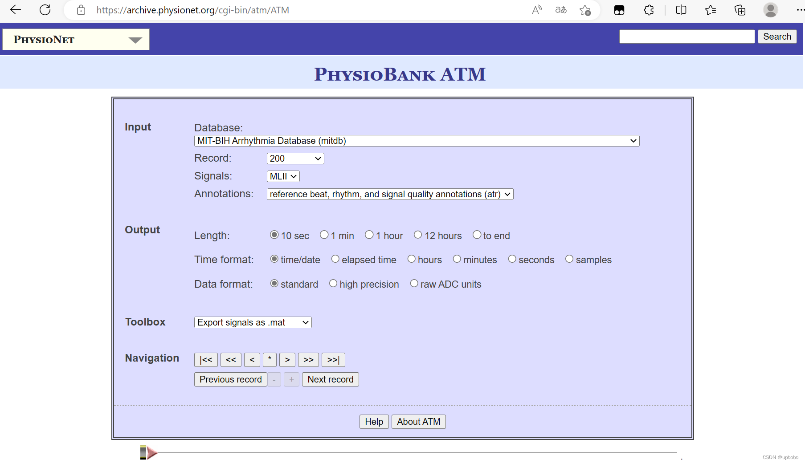This screenshot has width=805, height=464.
Task: Open the browser settings and more menu
Action: point(800,10)
